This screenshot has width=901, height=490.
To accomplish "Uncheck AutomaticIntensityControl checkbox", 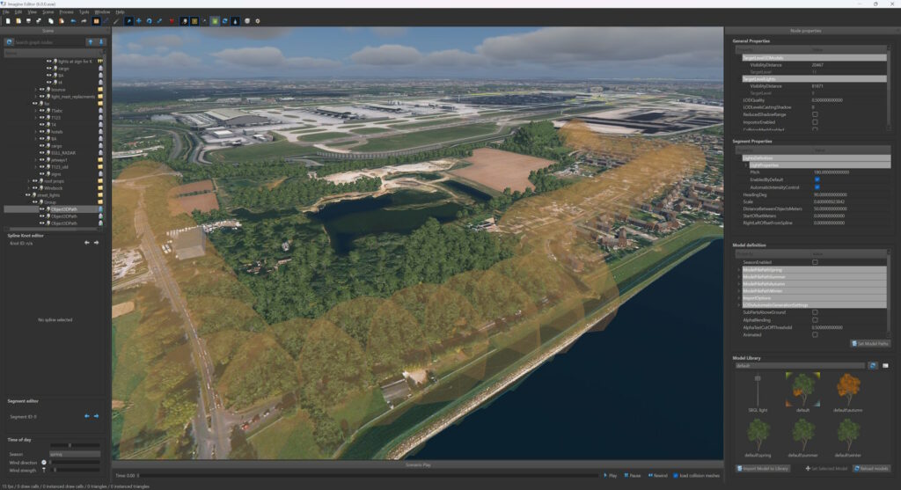I will 817,187.
